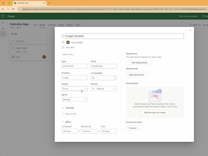Open the Priority Medium dropdown

104,89
